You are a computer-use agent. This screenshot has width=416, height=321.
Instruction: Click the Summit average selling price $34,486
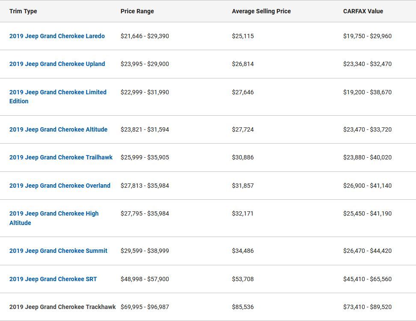(x=243, y=251)
